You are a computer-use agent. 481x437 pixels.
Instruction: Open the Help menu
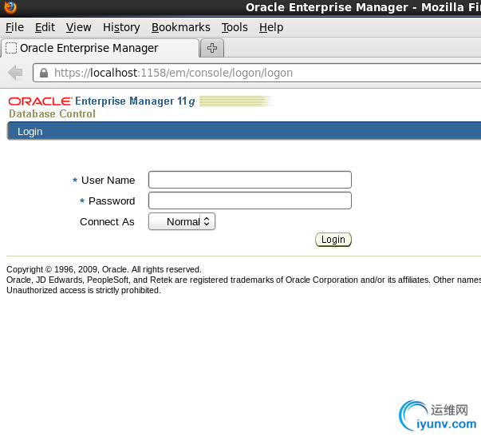[271, 27]
